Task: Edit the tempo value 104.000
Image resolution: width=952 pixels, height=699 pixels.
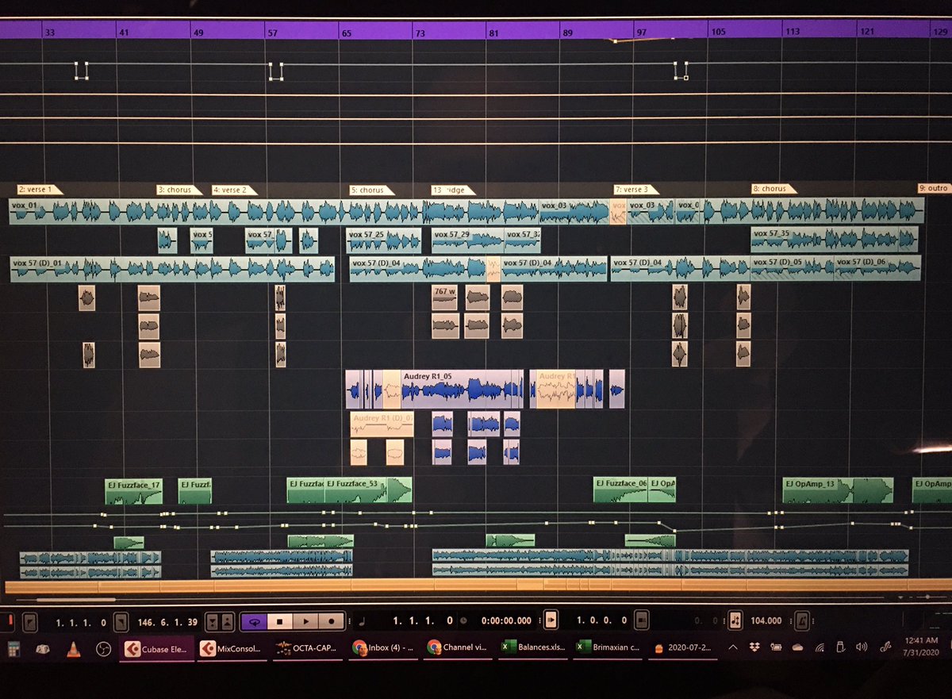Action: point(766,620)
